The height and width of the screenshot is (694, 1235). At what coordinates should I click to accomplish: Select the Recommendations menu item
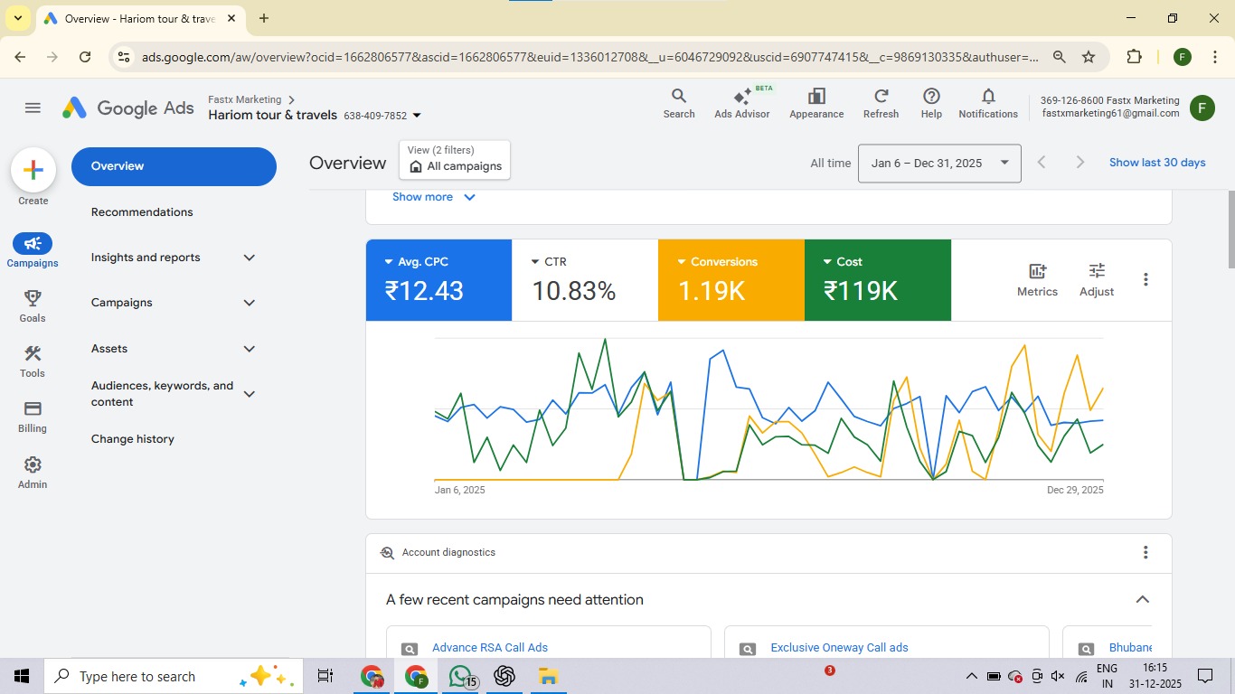point(142,212)
